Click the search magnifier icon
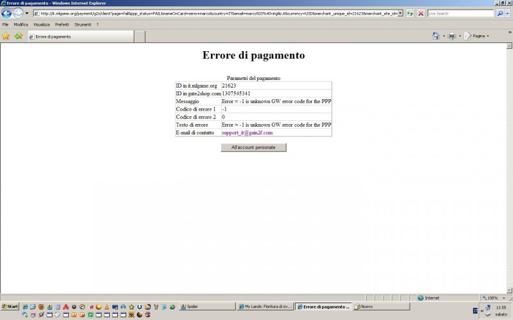This screenshot has height=320, width=513. 500,13
